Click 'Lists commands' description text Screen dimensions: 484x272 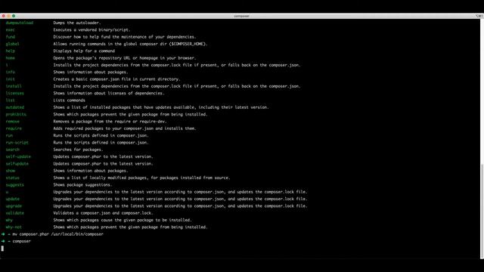pos(69,100)
